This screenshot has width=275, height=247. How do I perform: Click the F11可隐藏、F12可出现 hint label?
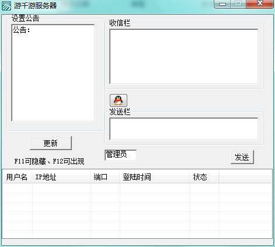pyautogui.click(x=49, y=161)
